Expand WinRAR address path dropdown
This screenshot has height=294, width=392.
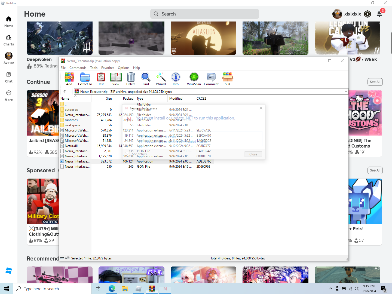click(x=346, y=91)
